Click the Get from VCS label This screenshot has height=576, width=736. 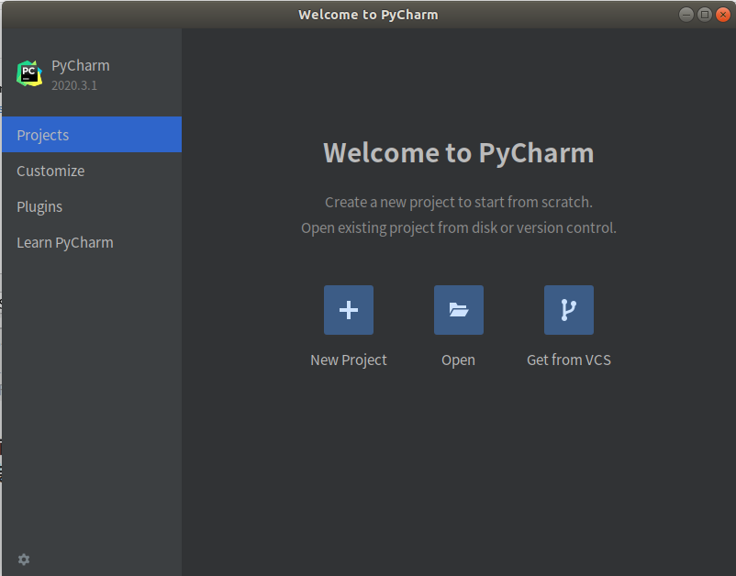(568, 360)
